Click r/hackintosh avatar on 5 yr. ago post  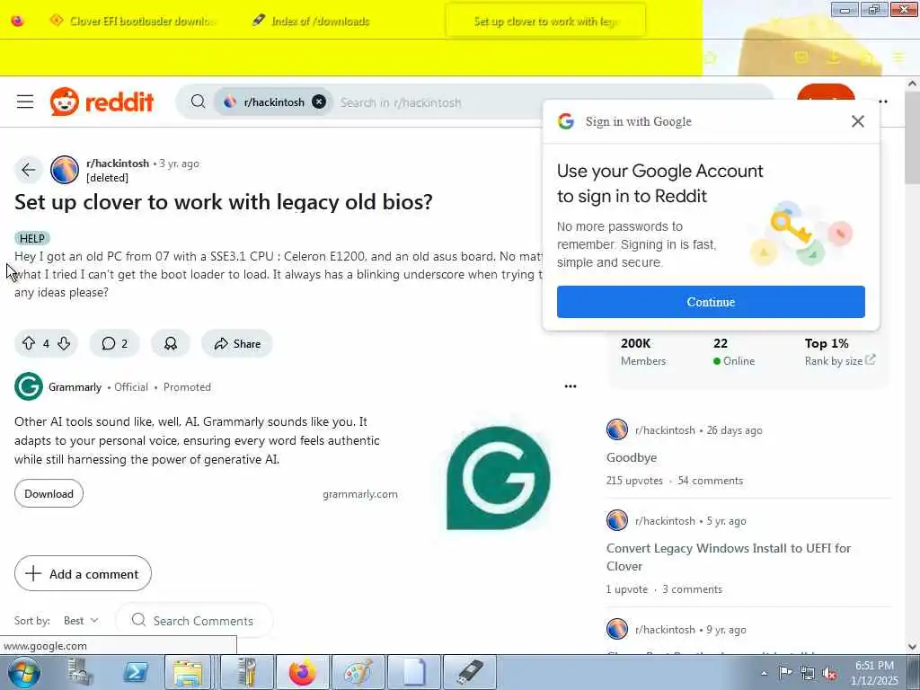pyautogui.click(x=617, y=520)
